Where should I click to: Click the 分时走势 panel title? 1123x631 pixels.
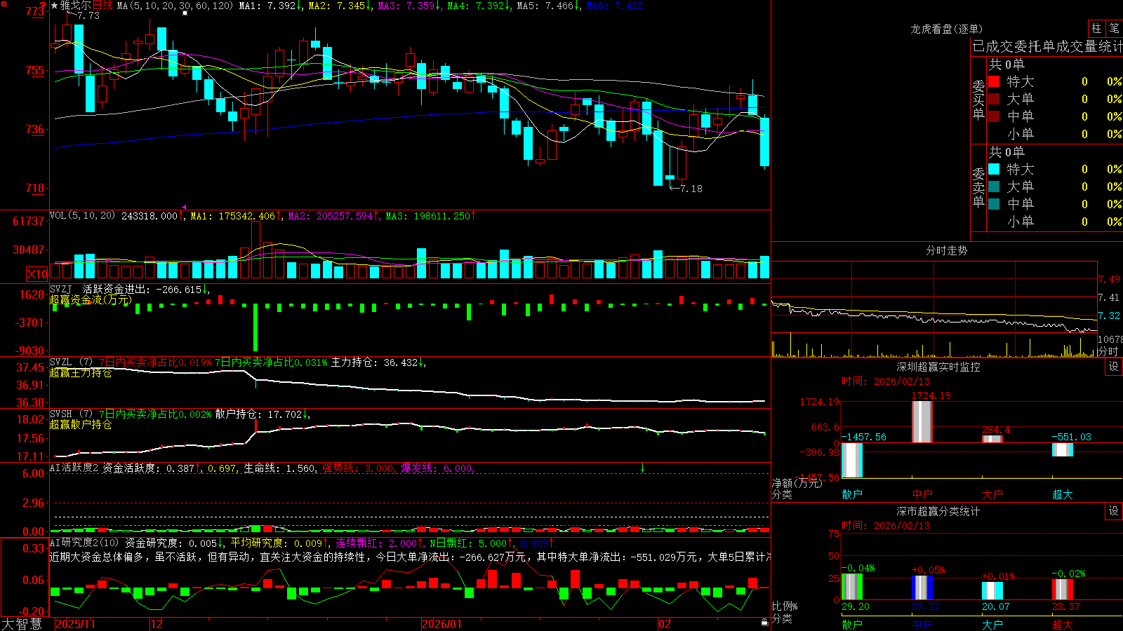pos(946,250)
